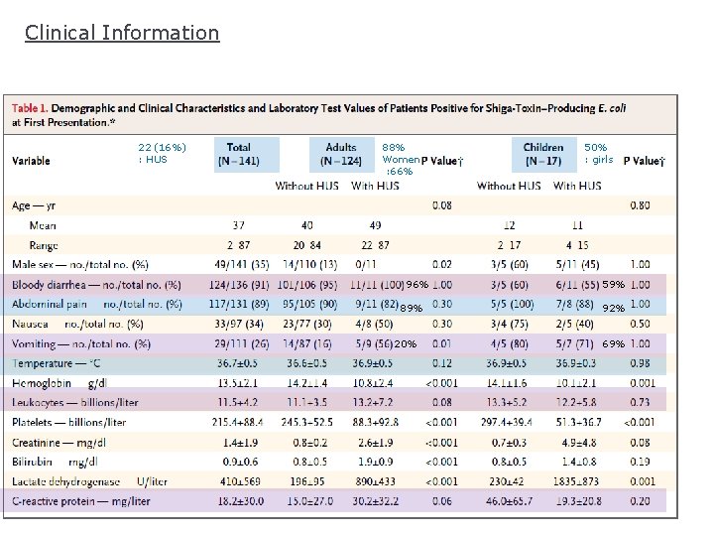
Task: Click the 'Abdominal pain' row label
Action: point(97,305)
